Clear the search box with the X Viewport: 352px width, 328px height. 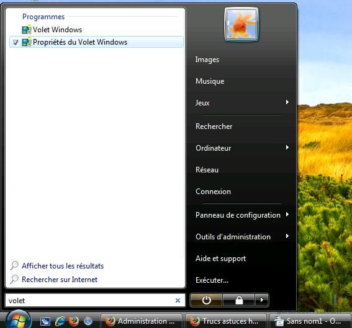click(178, 301)
